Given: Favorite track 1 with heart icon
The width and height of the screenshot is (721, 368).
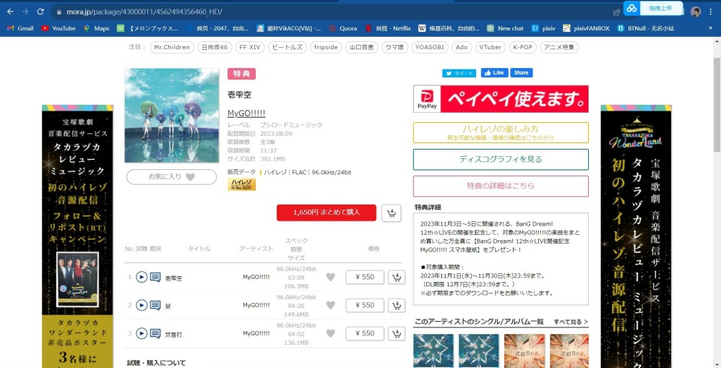Looking at the screenshot, I should point(331,277).
